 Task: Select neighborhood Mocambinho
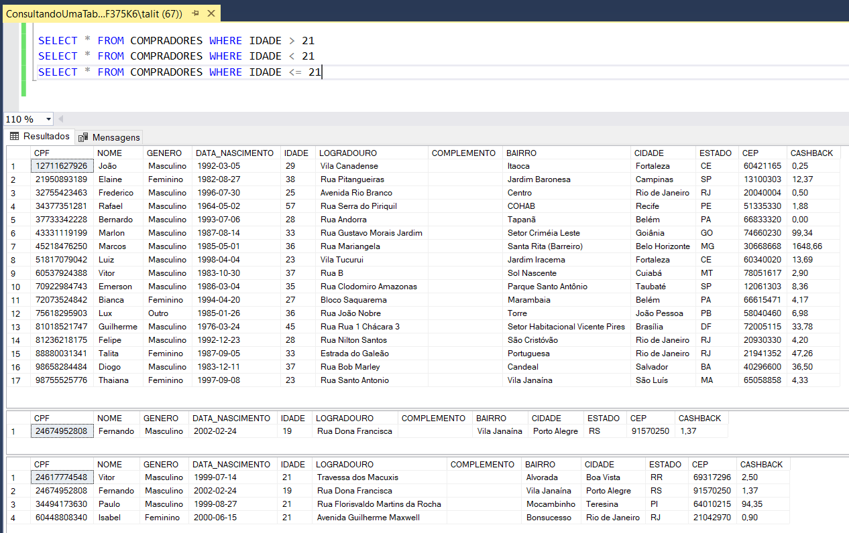tap(551, 504)
